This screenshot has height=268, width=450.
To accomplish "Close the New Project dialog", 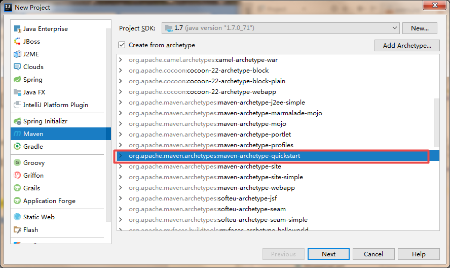I will pos(435,5).
